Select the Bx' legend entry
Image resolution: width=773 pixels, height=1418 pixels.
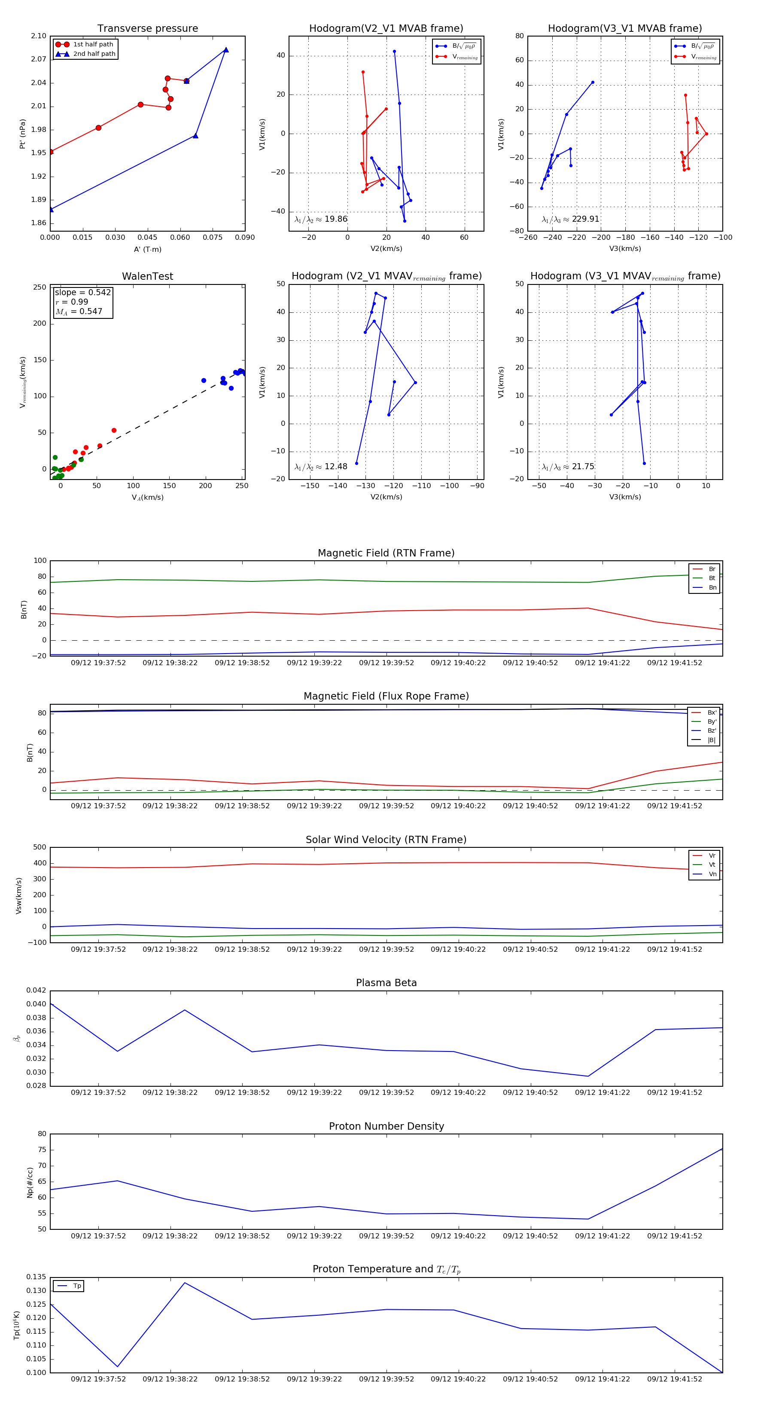click(x=704, y=712)
